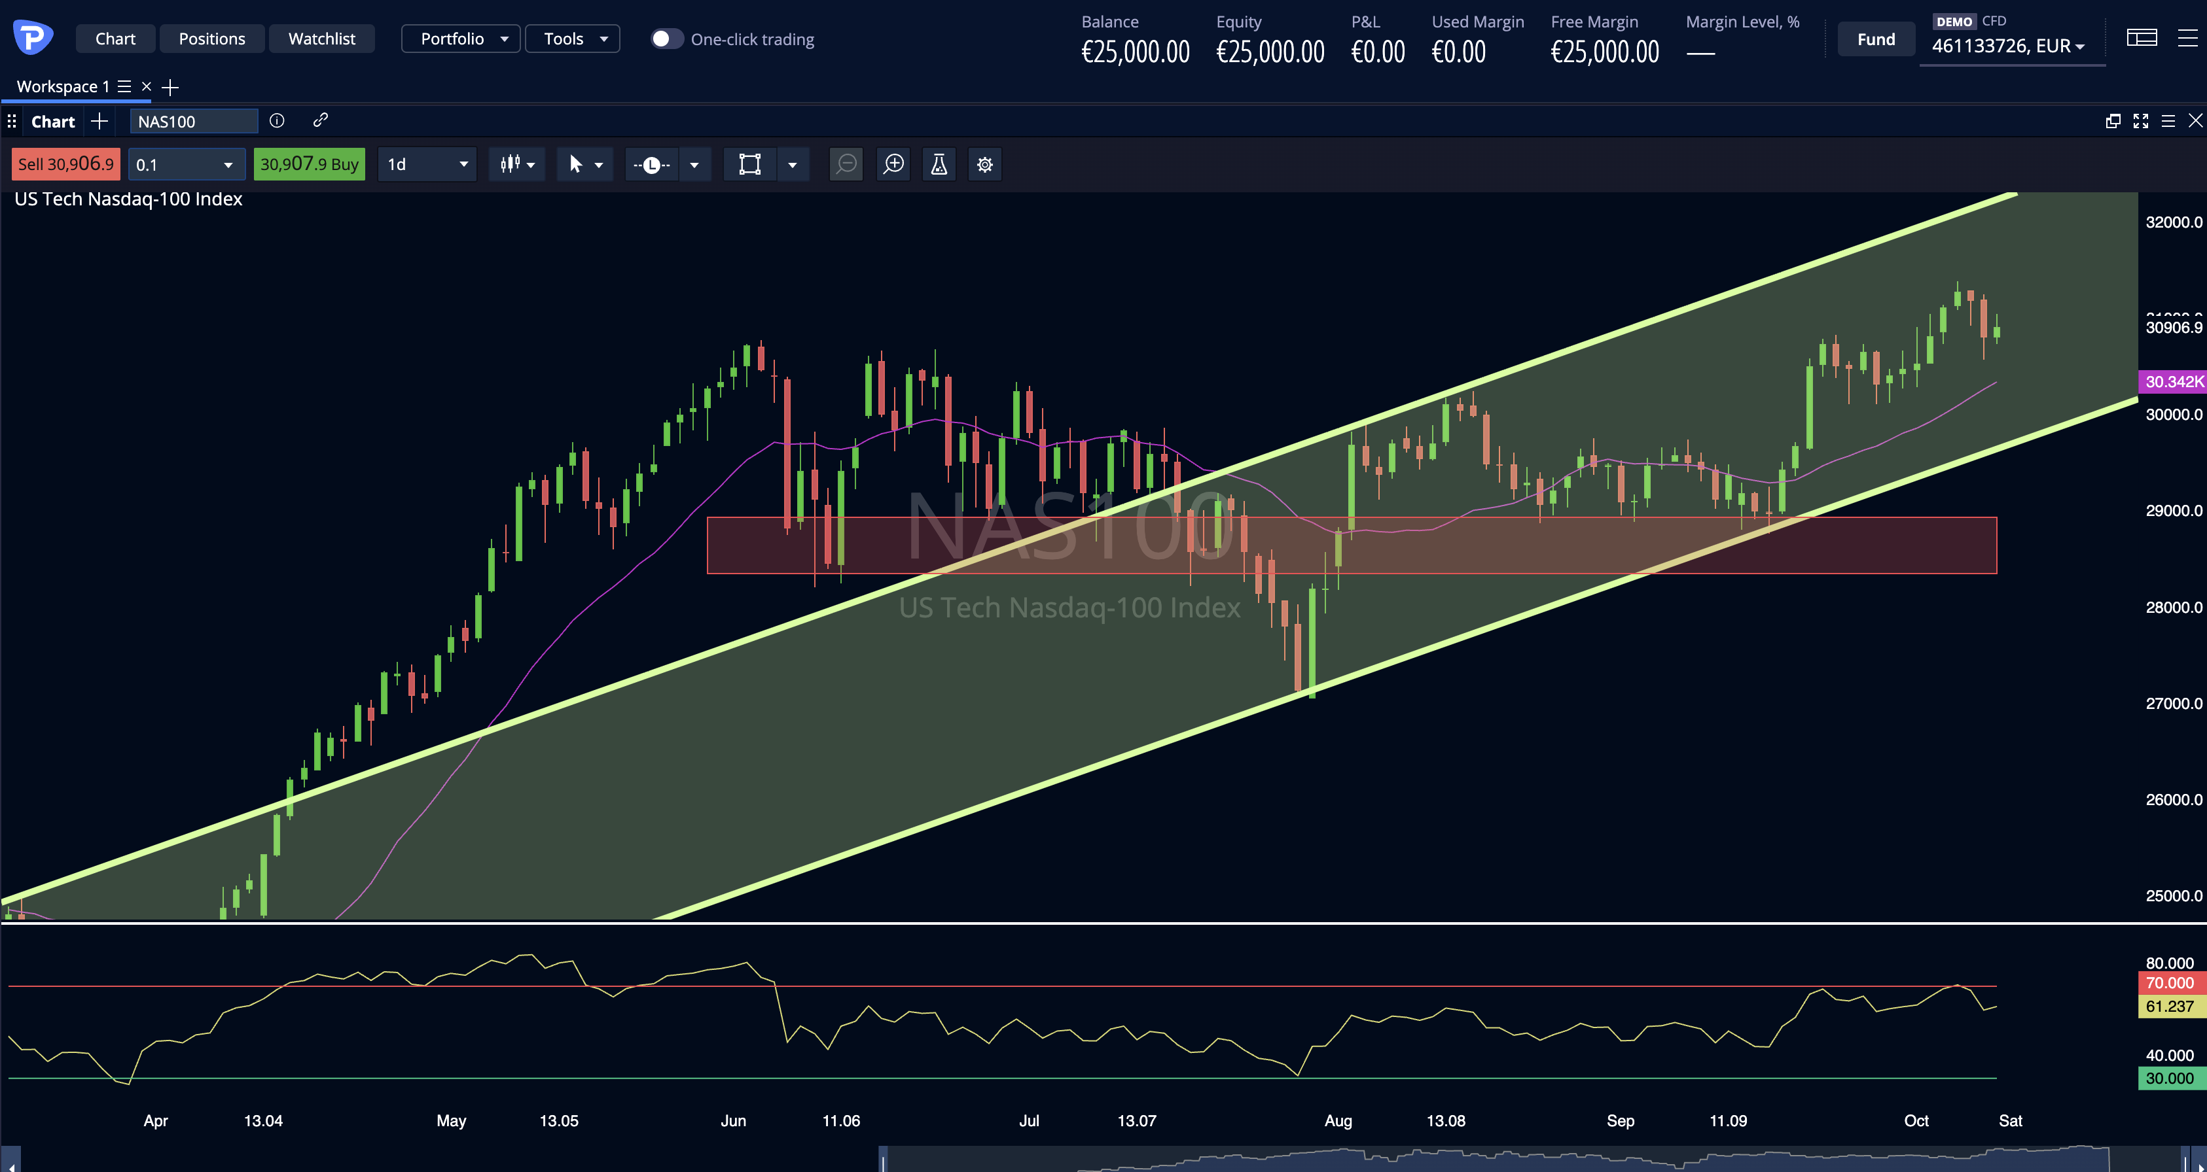Screen dimensions: 2207x1172
Task: Add a new chart with plus icon
Action: (x=99, y=121)
